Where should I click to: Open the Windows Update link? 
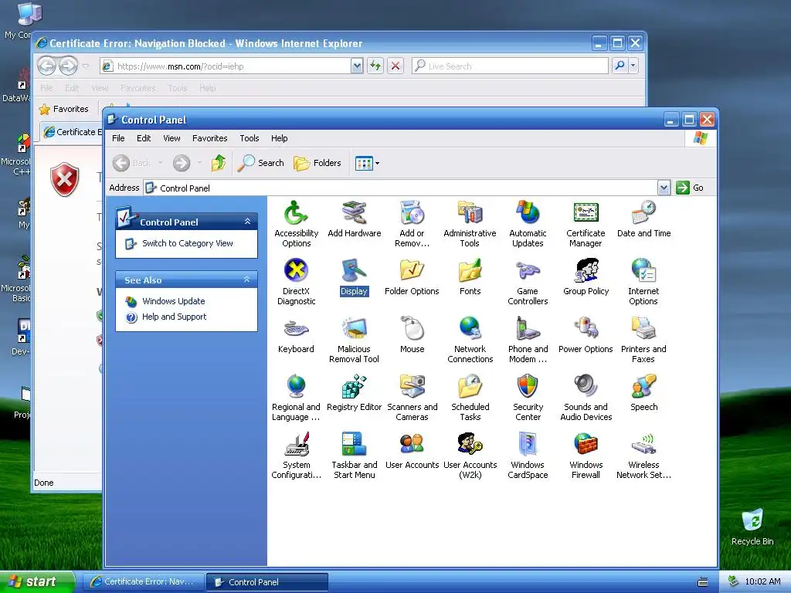[174, 301]
